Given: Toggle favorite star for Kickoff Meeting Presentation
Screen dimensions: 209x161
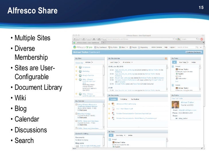Looking at the screenshot, I should coord(109,118).
